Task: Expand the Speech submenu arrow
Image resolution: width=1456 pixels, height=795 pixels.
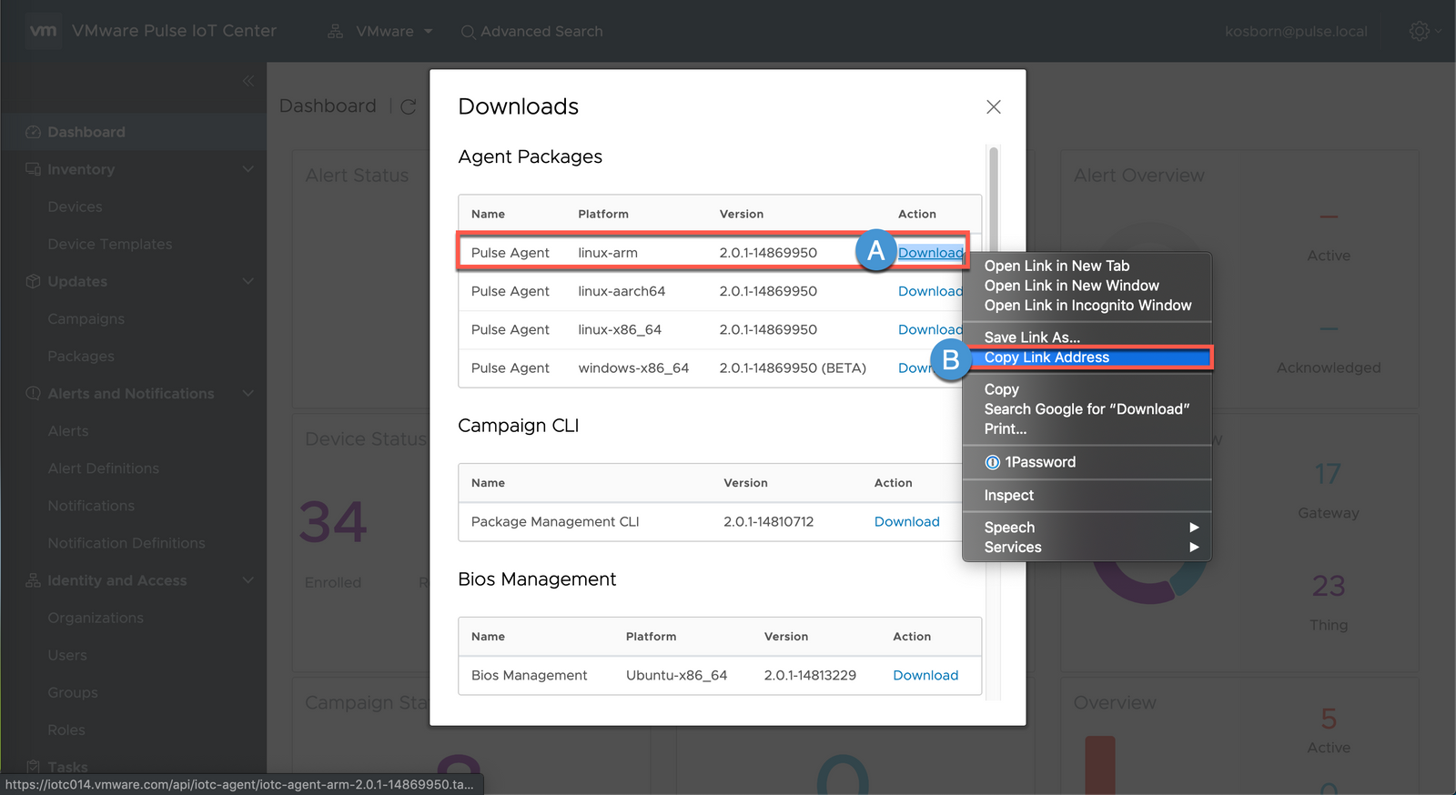Action: coord(1194,528)
